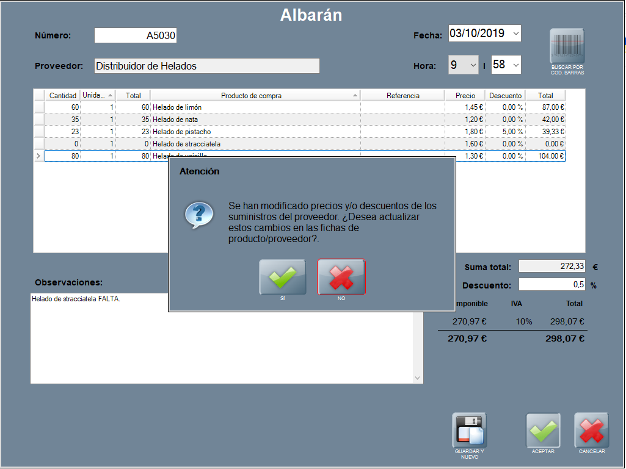Expand the hour dropdown showing 9

(473, 65)
